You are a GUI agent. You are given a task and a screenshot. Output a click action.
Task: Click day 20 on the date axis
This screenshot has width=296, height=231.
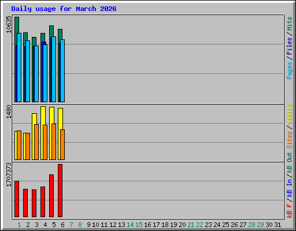[x=182, y=225]
